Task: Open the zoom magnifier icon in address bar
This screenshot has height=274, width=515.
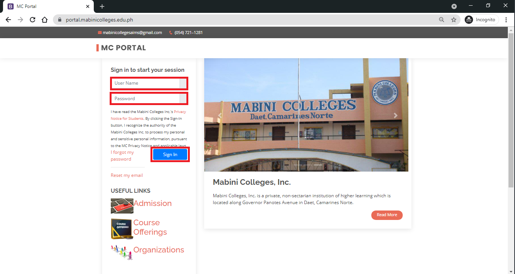Action: (x=441, y=20)
